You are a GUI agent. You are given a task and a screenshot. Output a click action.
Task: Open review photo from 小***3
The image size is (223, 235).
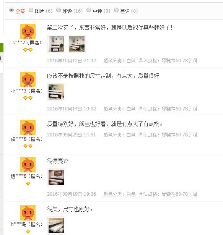pyautogui.click(x=56, y=92)
